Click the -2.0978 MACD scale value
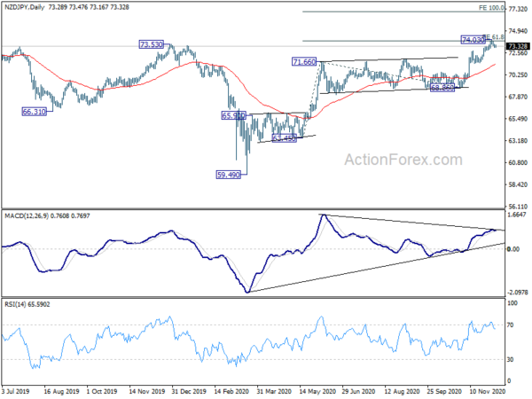Image resolution: width=532 pixels, height=399 pixels. pos(518,293)
